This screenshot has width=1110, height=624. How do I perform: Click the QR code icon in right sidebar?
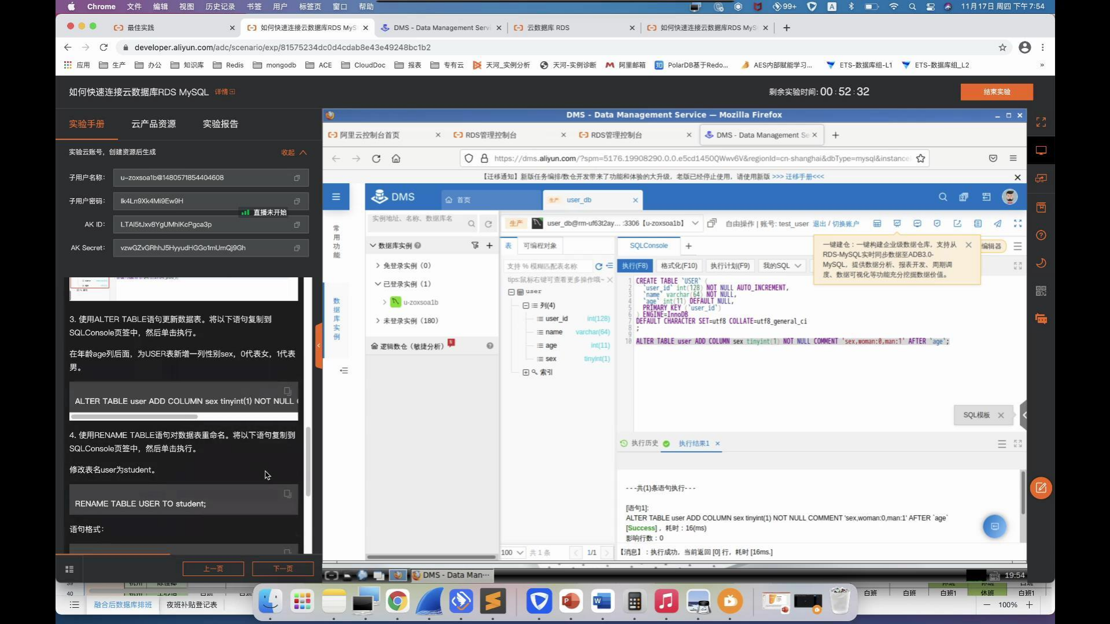[x=1041, y=291]
